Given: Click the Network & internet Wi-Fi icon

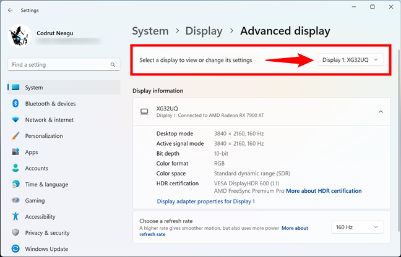Looking at the screenshot, I should (15, 119).
